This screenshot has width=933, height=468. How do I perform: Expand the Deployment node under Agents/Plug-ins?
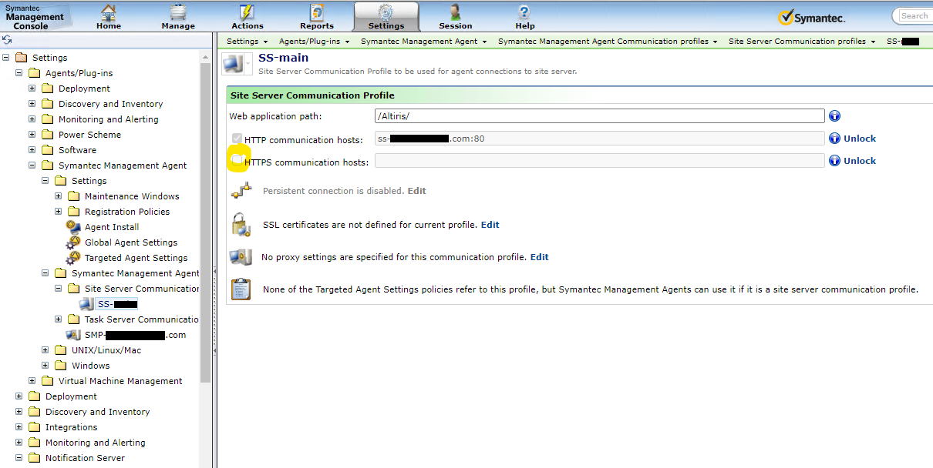click(x=32, y=89)
